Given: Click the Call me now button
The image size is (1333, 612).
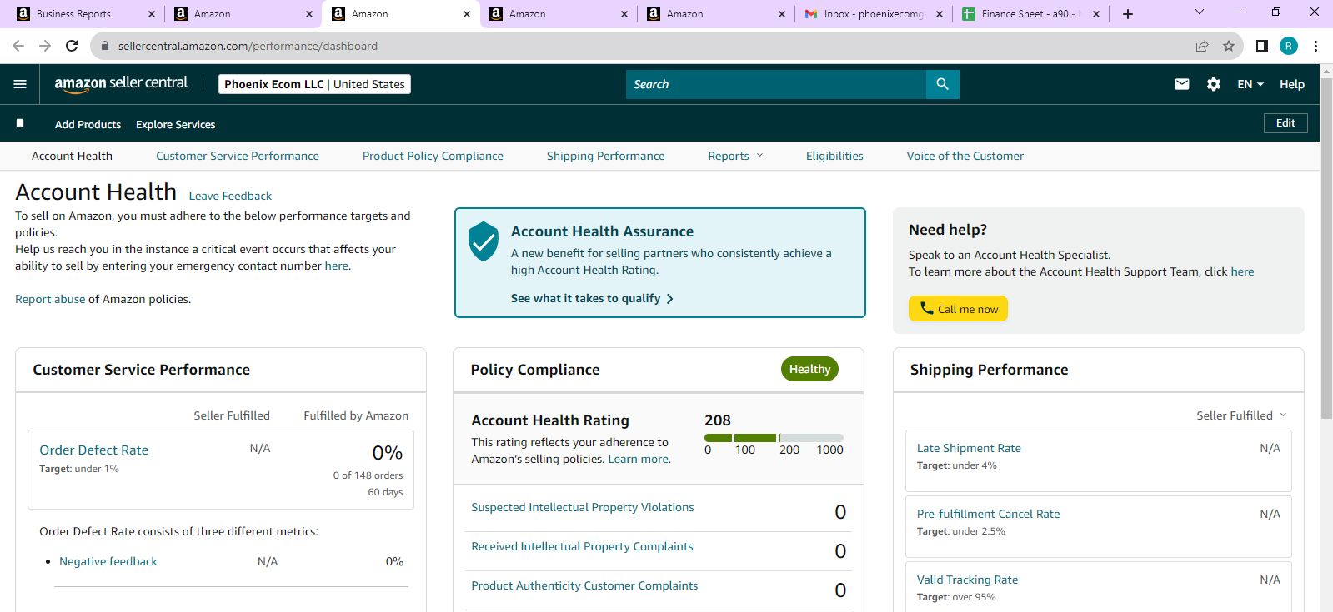Looking at the screenshot, I should coord(958,309).
